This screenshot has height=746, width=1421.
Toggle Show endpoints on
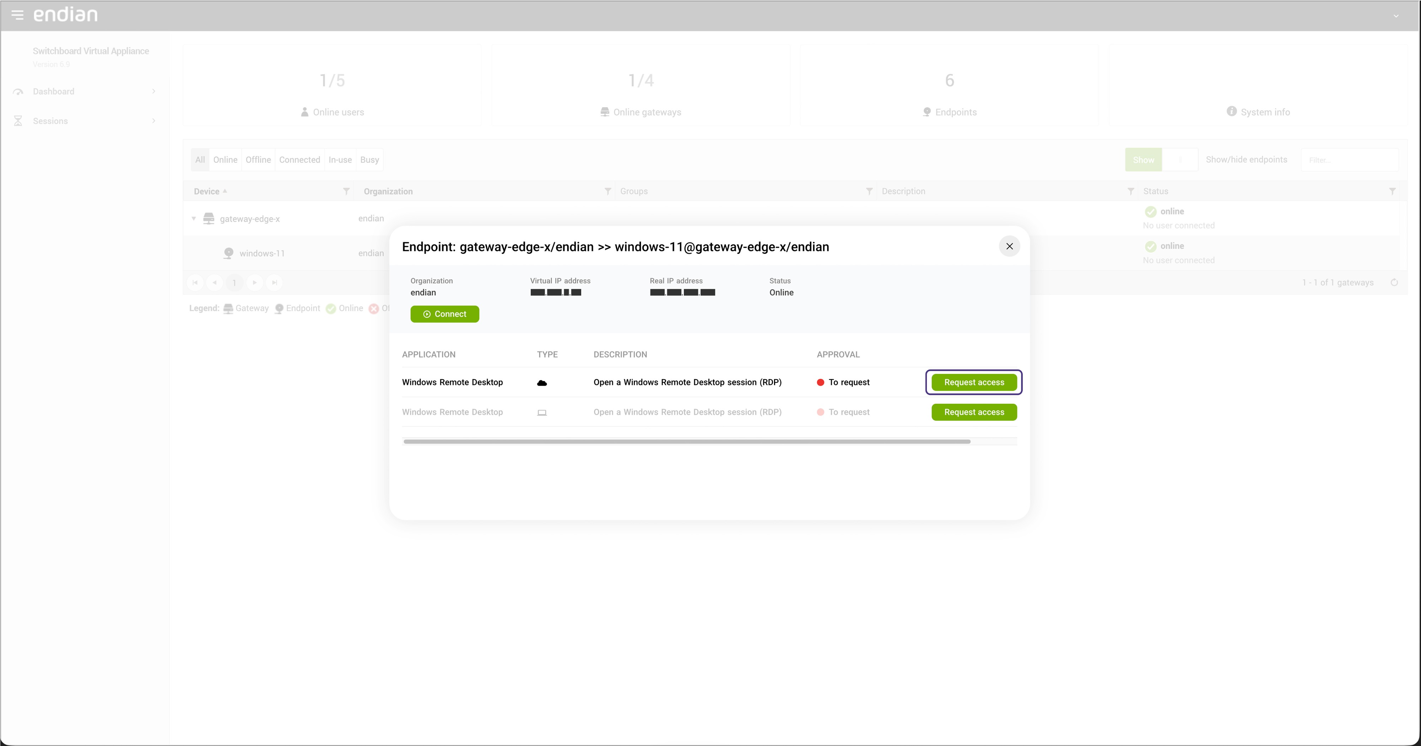[x=1143, y=160]
